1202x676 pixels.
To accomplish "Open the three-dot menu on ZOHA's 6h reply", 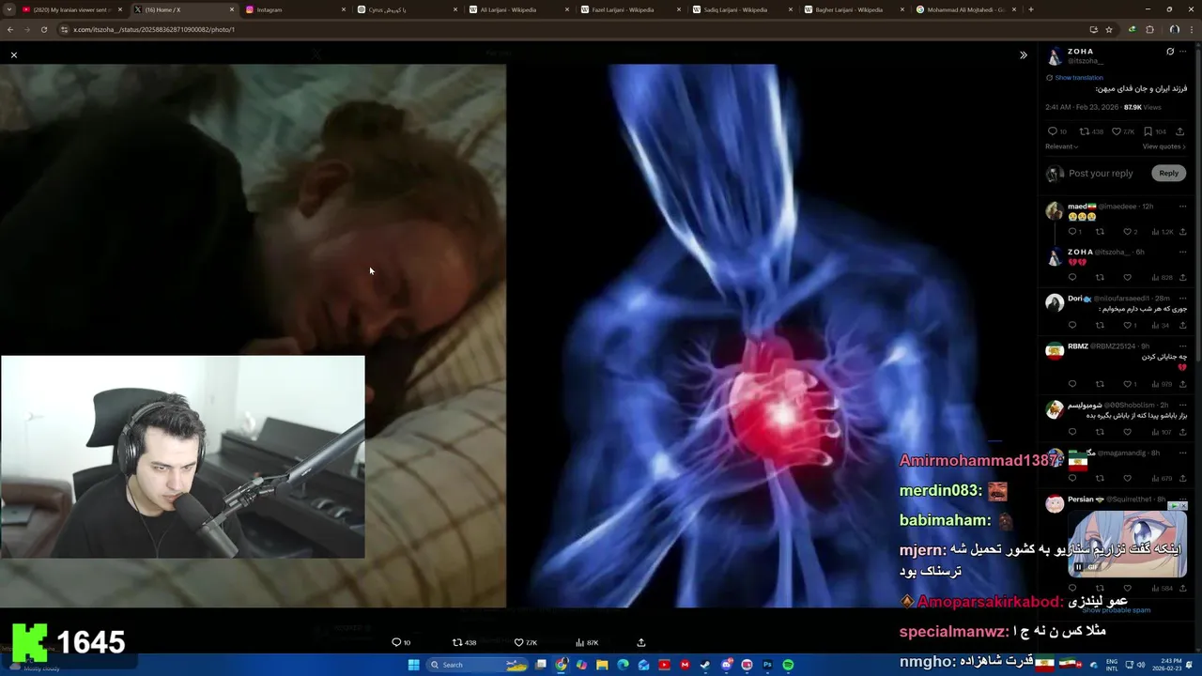I will point(1182,252).
